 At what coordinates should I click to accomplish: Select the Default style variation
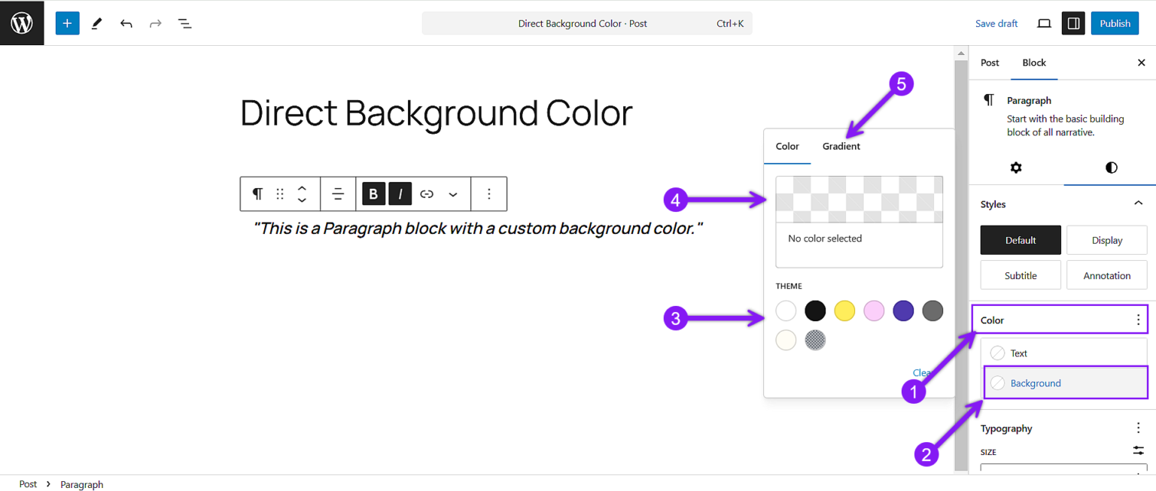coord(1021,239)
